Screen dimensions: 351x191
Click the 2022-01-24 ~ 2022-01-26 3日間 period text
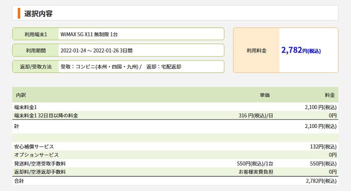click(96, 50)
